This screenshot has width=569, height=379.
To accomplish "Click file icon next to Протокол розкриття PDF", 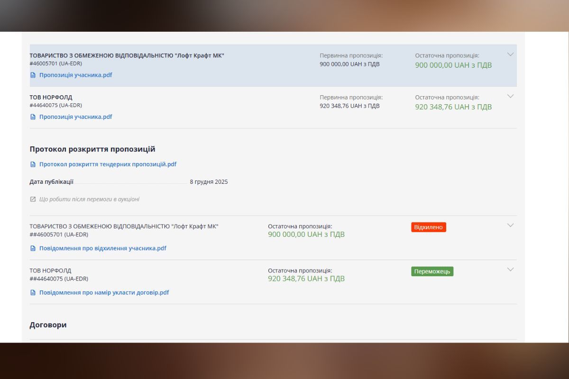I will click(33, 164).
